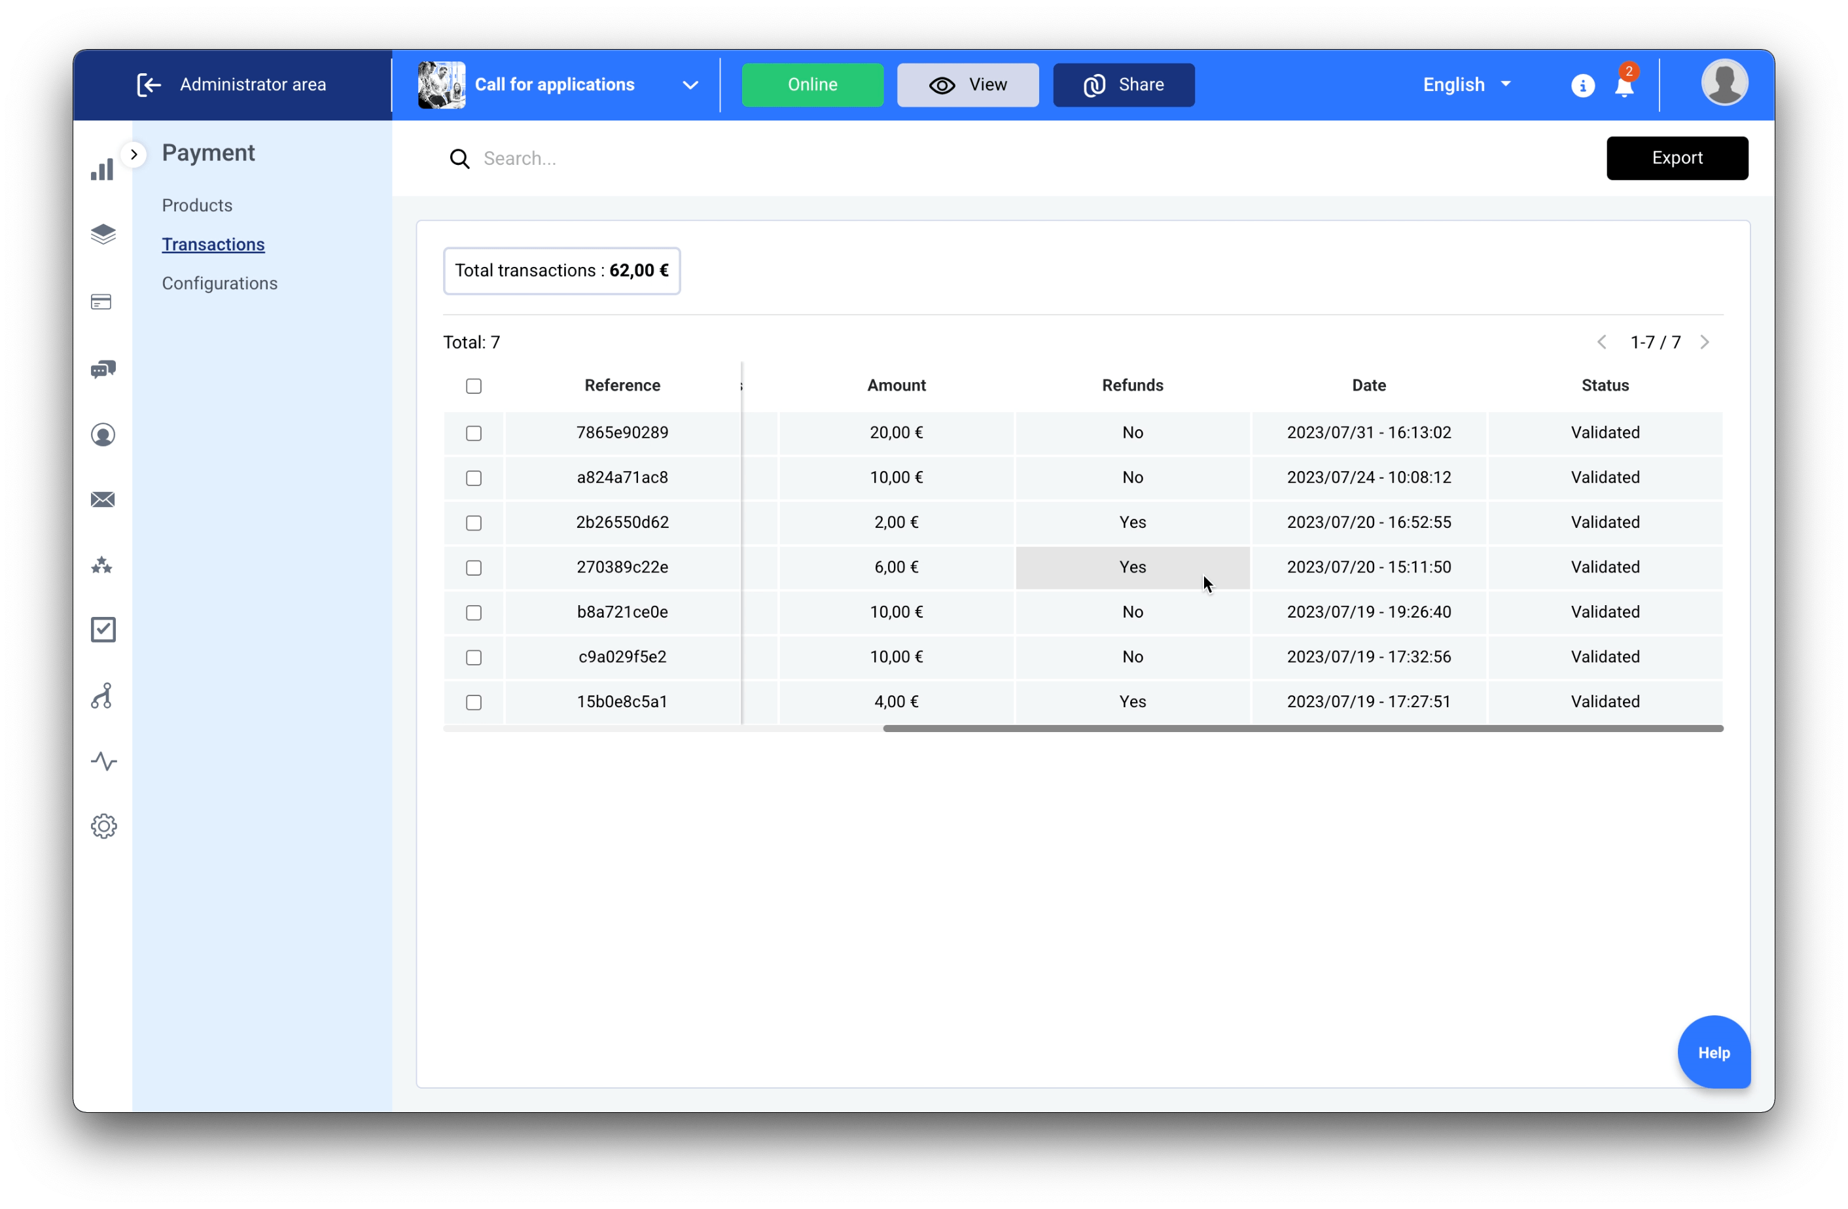Click the search magnifier icon
This screenshot has width=1848, height=1209.
tap(459, 158)
